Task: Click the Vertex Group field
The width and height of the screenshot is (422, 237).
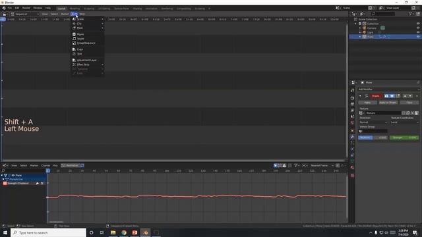Action: pyautogui.click(x=373, y=131)
